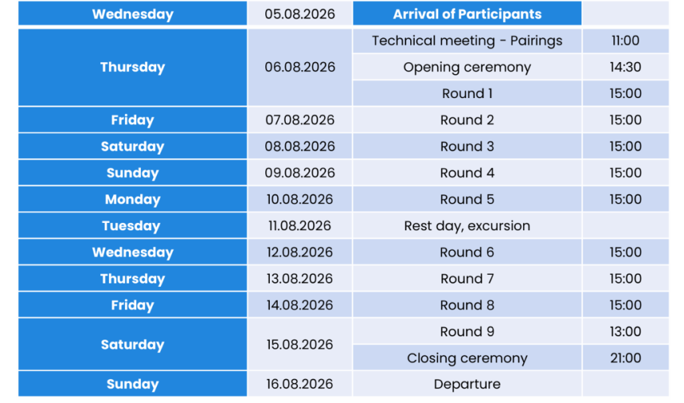Click the Arrival of Participants header cell
The image size is (684, 403).
(x=467, y=14)
